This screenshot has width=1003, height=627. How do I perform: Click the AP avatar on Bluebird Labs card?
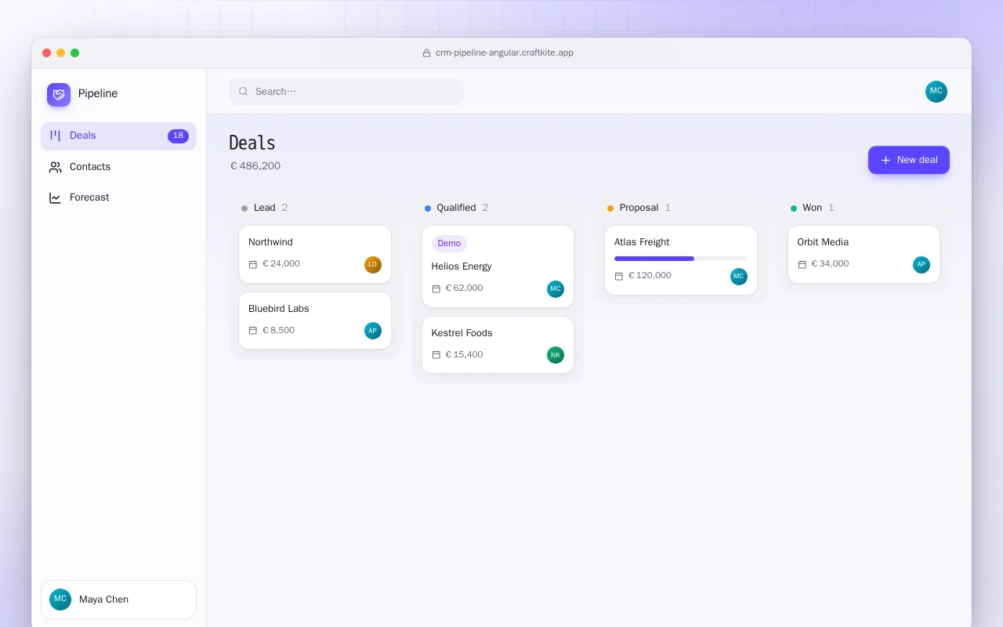click(373, 331)
